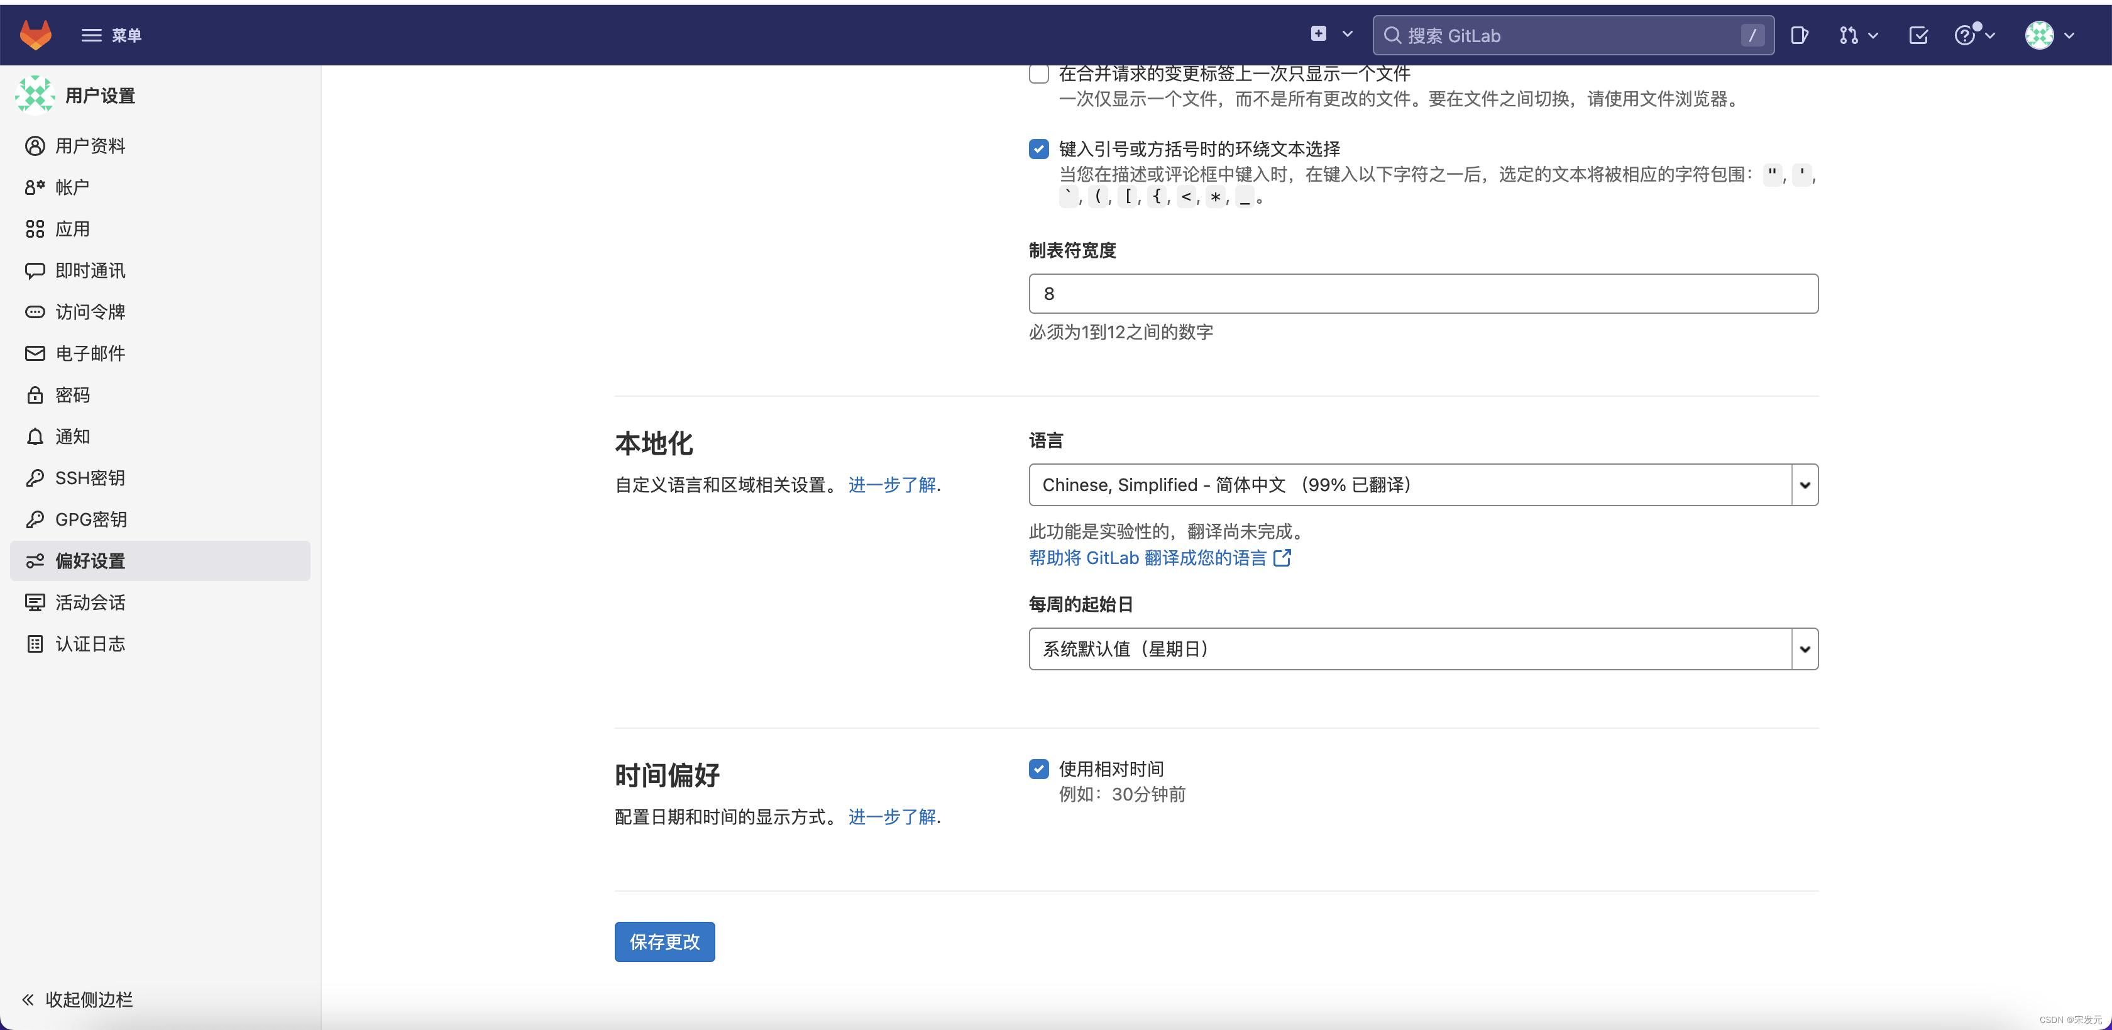Open the merge requests icon in top bar
2112x1030 pixels.
[x=1848, y=35]
